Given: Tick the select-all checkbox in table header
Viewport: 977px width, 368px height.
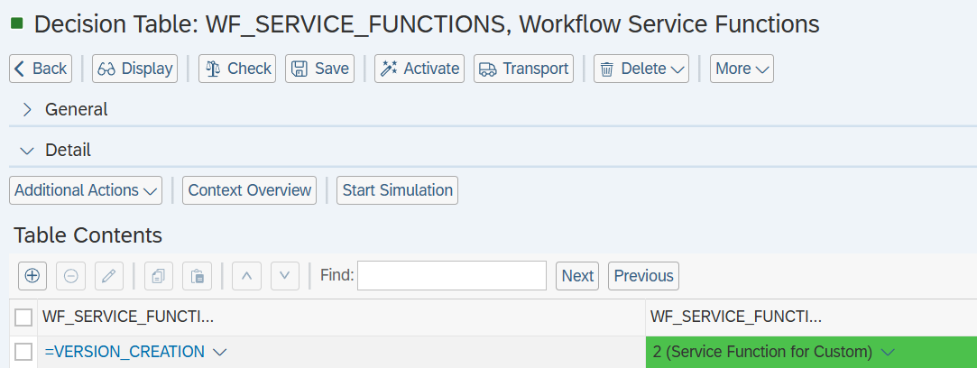Looking at the screenshot, I should point(23,317).
